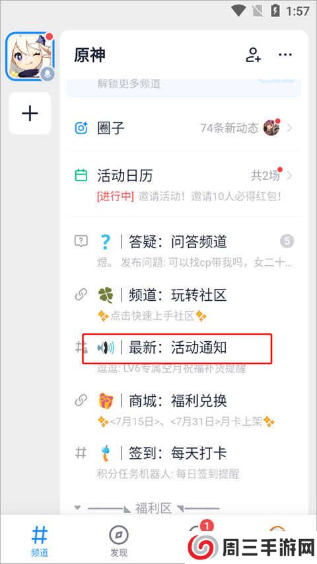Expand 活动日历 chevron next to 共2场
Screen dimensions: 317x564
[x=289, y=175]
